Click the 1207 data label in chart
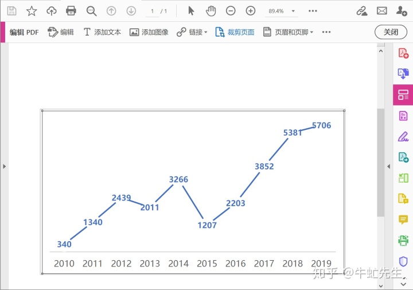This screenshot has width=413, height=290. click(x=207, y=225)
